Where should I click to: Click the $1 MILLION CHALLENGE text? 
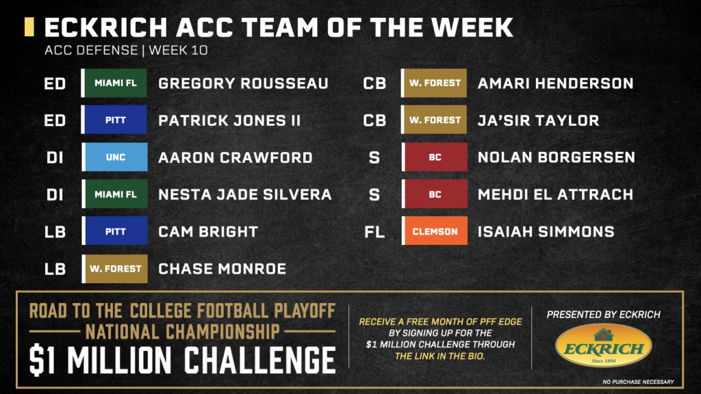coord(182,360)
